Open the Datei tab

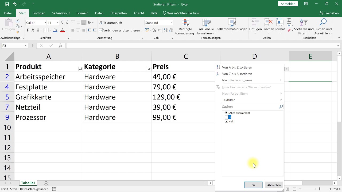[x=8, y=13]
